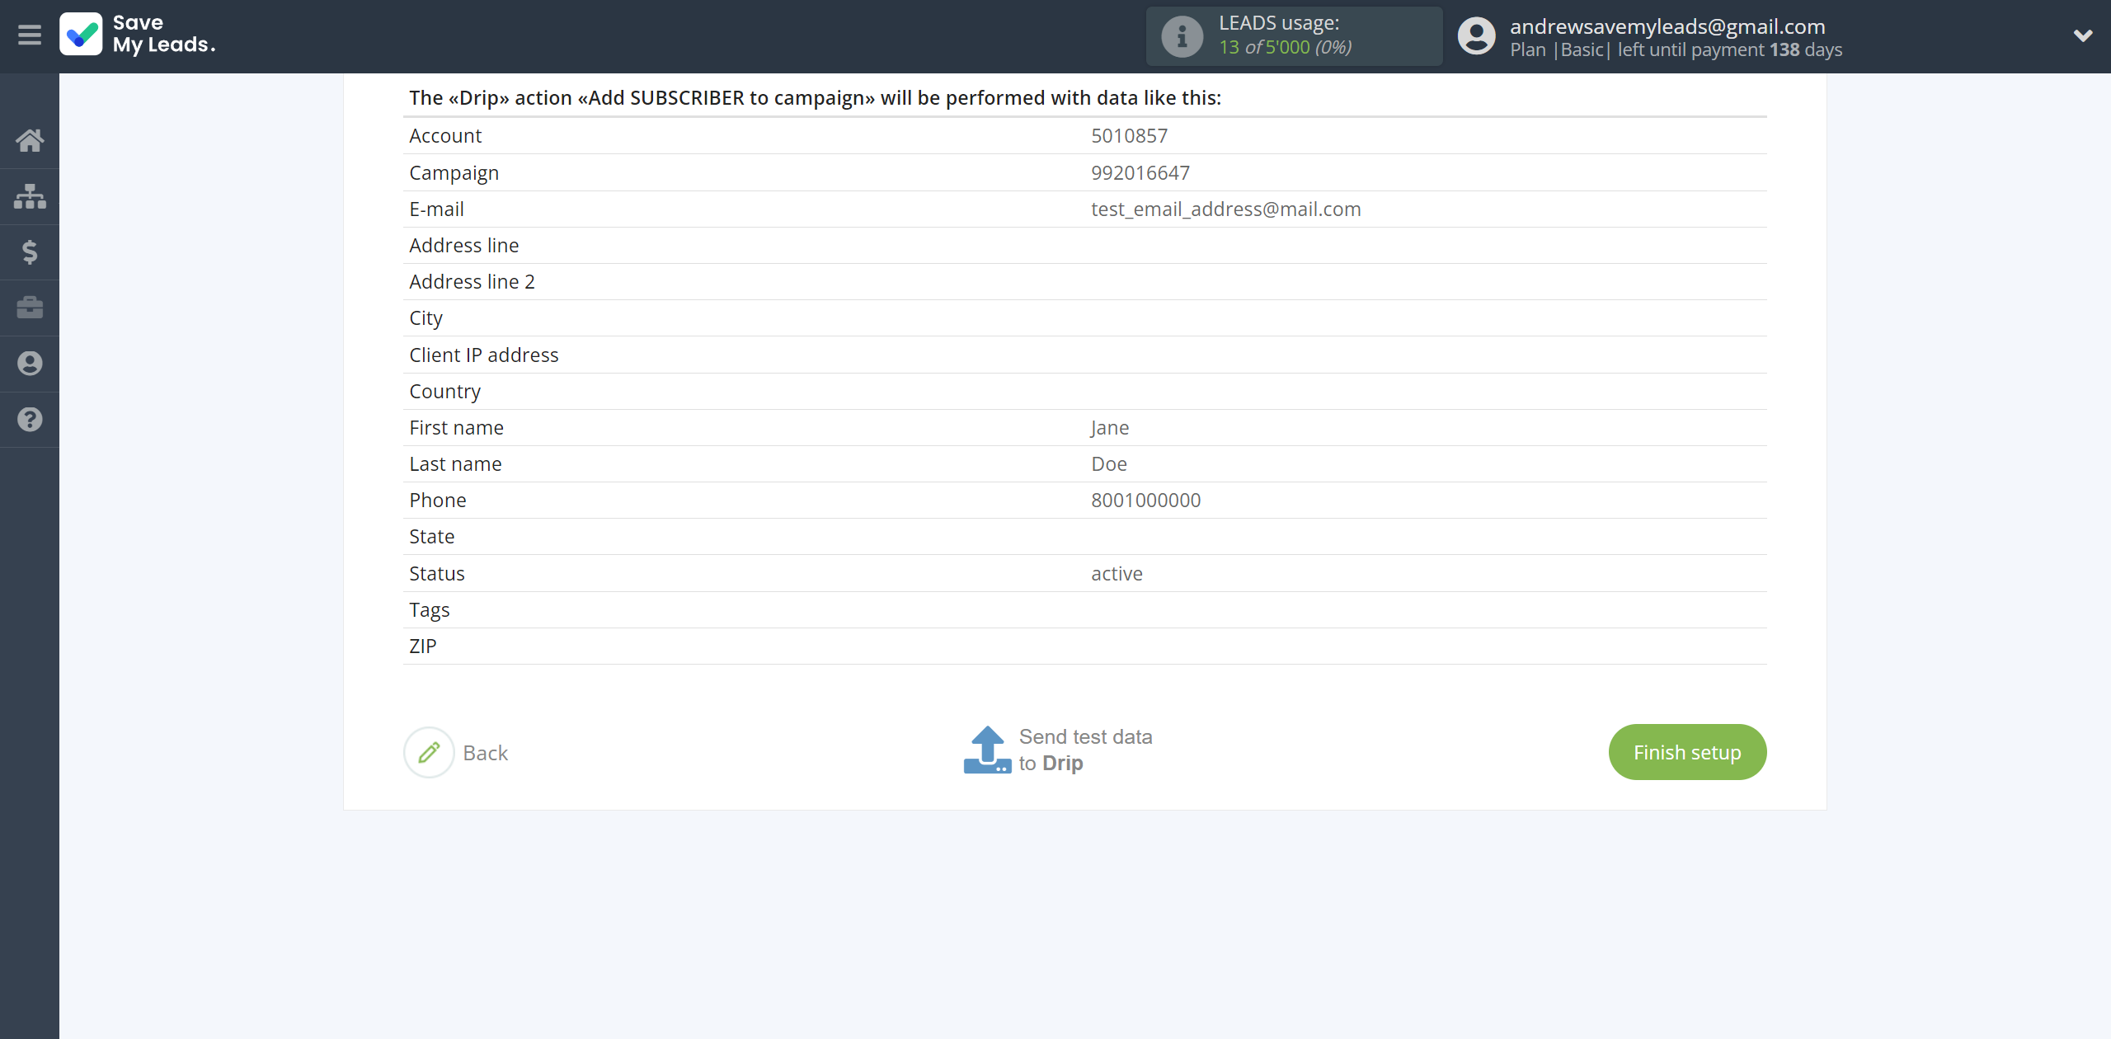Screen dimensions: 2111x1039
Task: Click the E-mail row label
Action: 437,209
